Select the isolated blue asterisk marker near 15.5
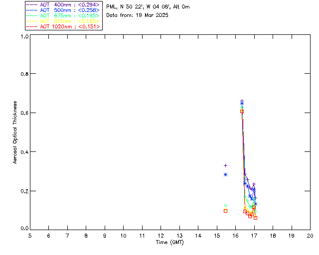This screenshot has height=255, width=319. [225, 175]
